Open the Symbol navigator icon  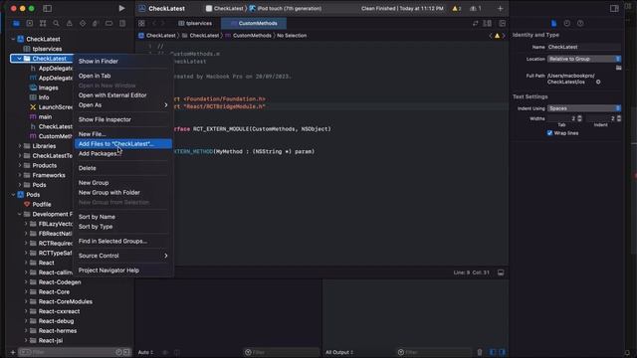[43, 24]
